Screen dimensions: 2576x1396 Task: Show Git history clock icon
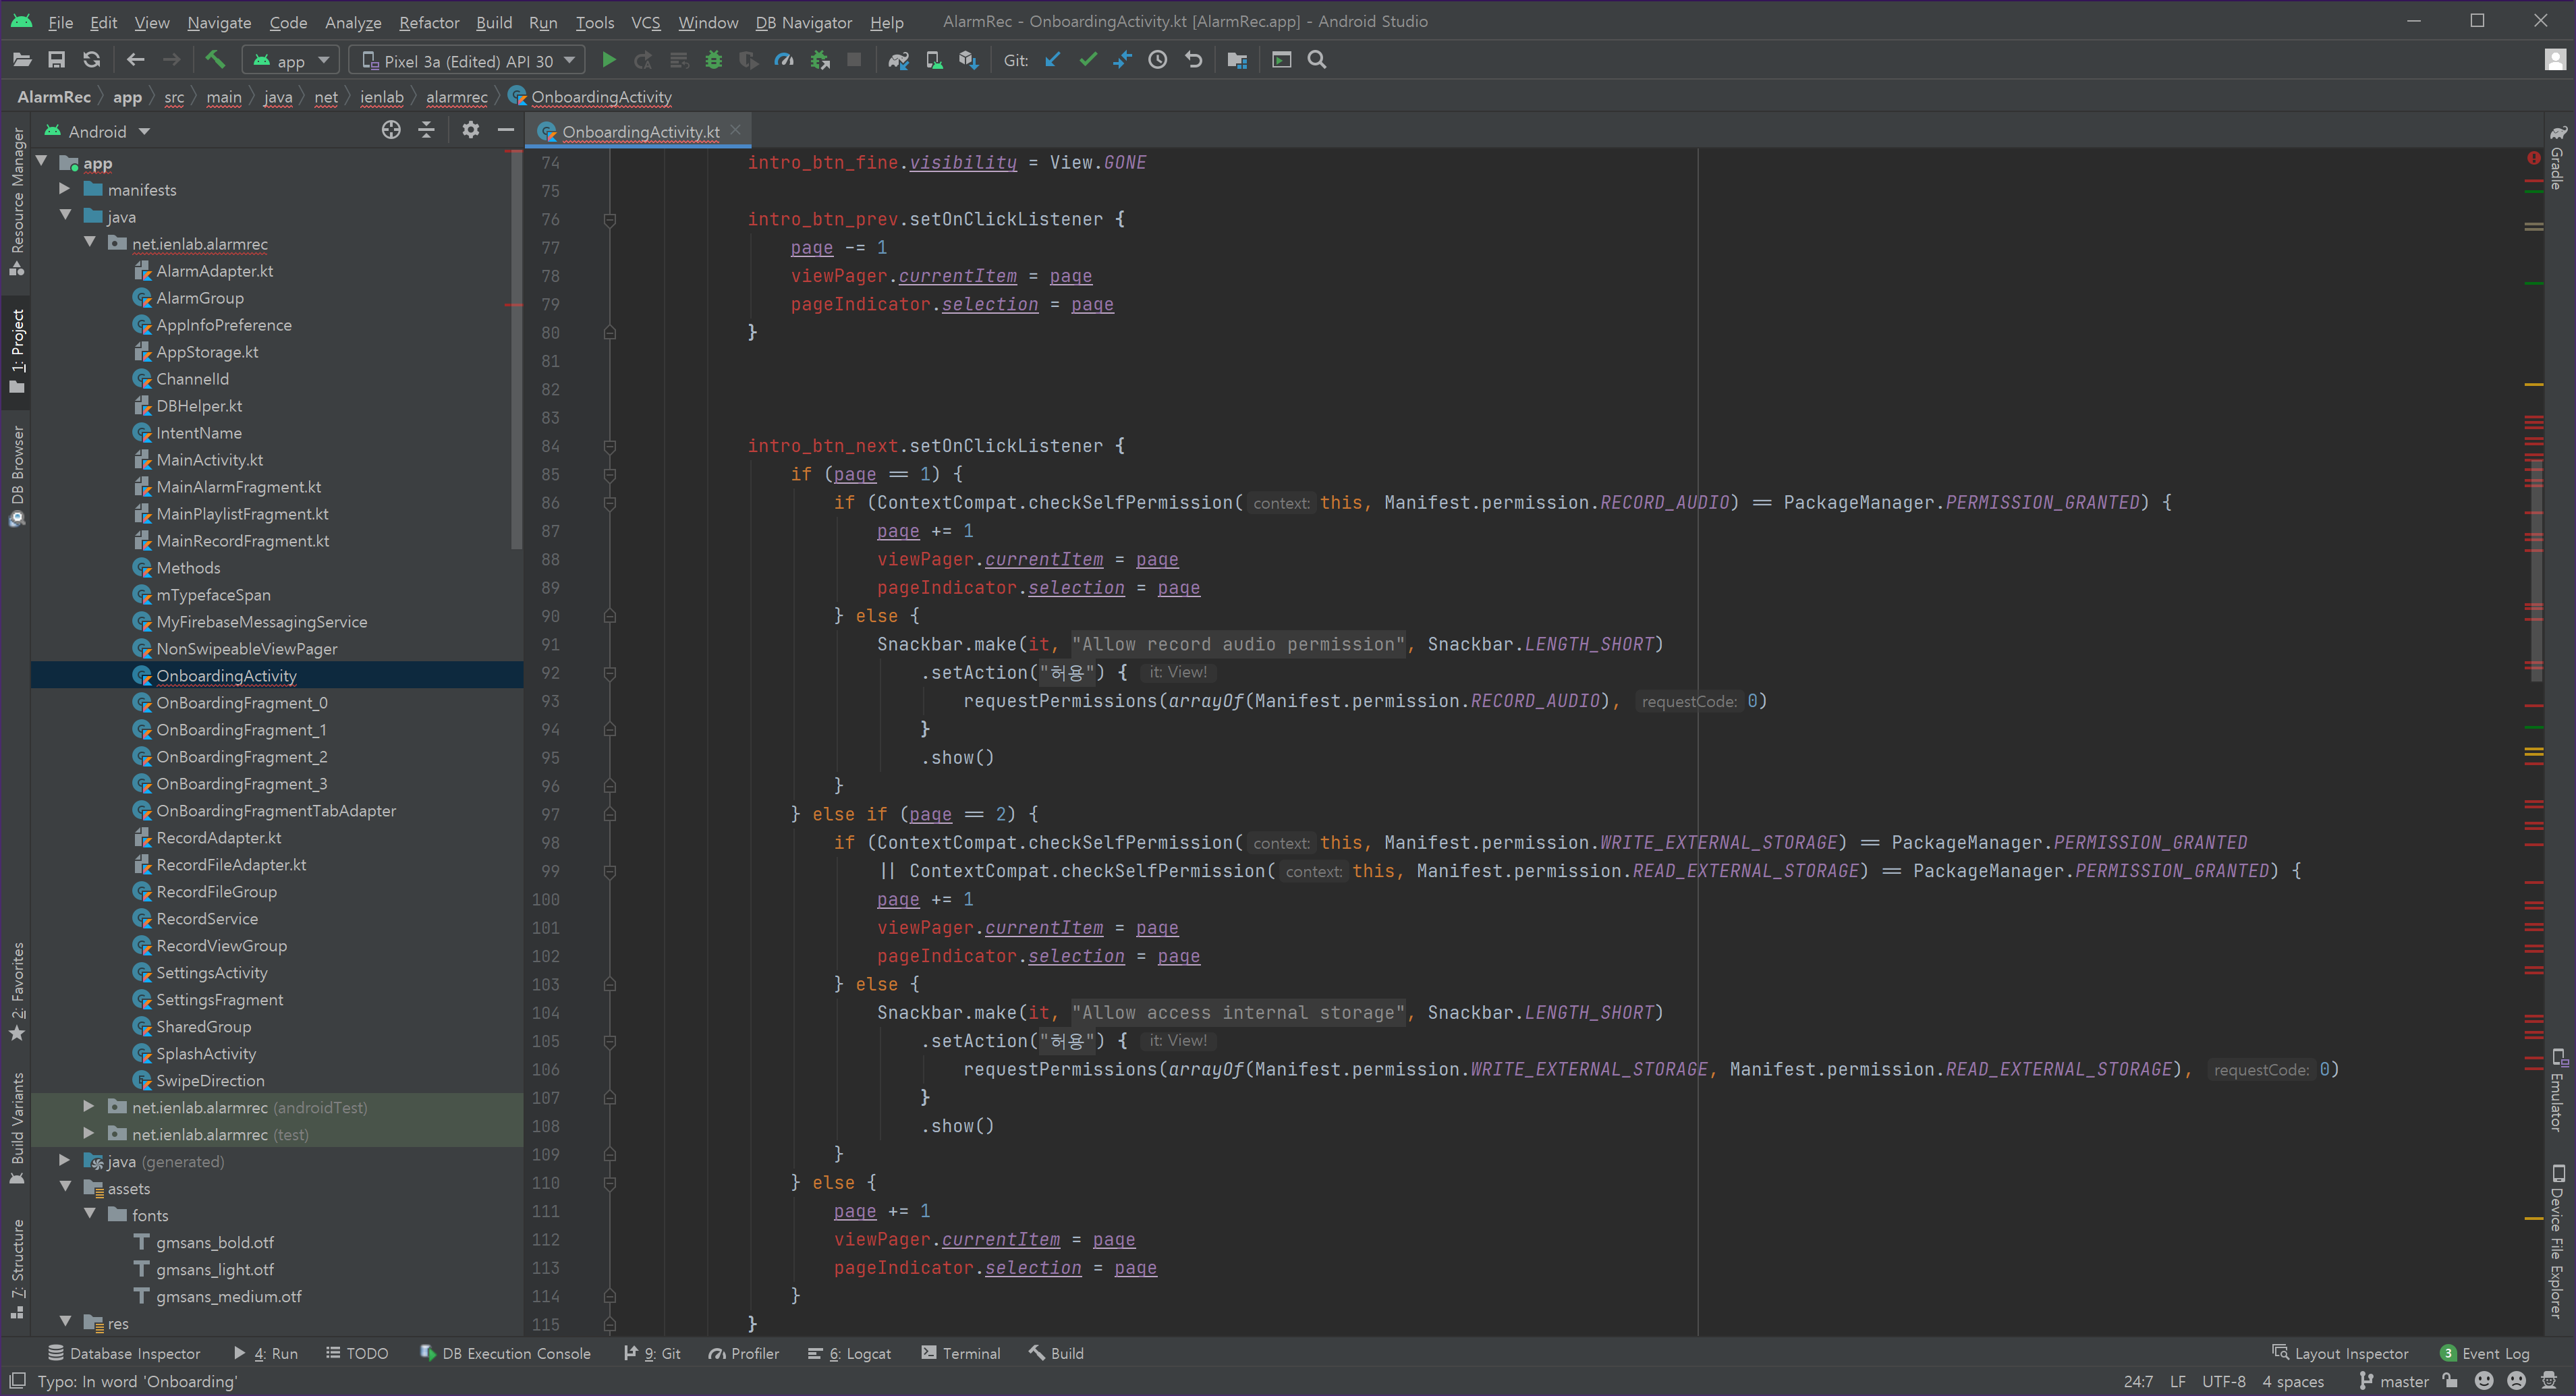(1157, 60)
